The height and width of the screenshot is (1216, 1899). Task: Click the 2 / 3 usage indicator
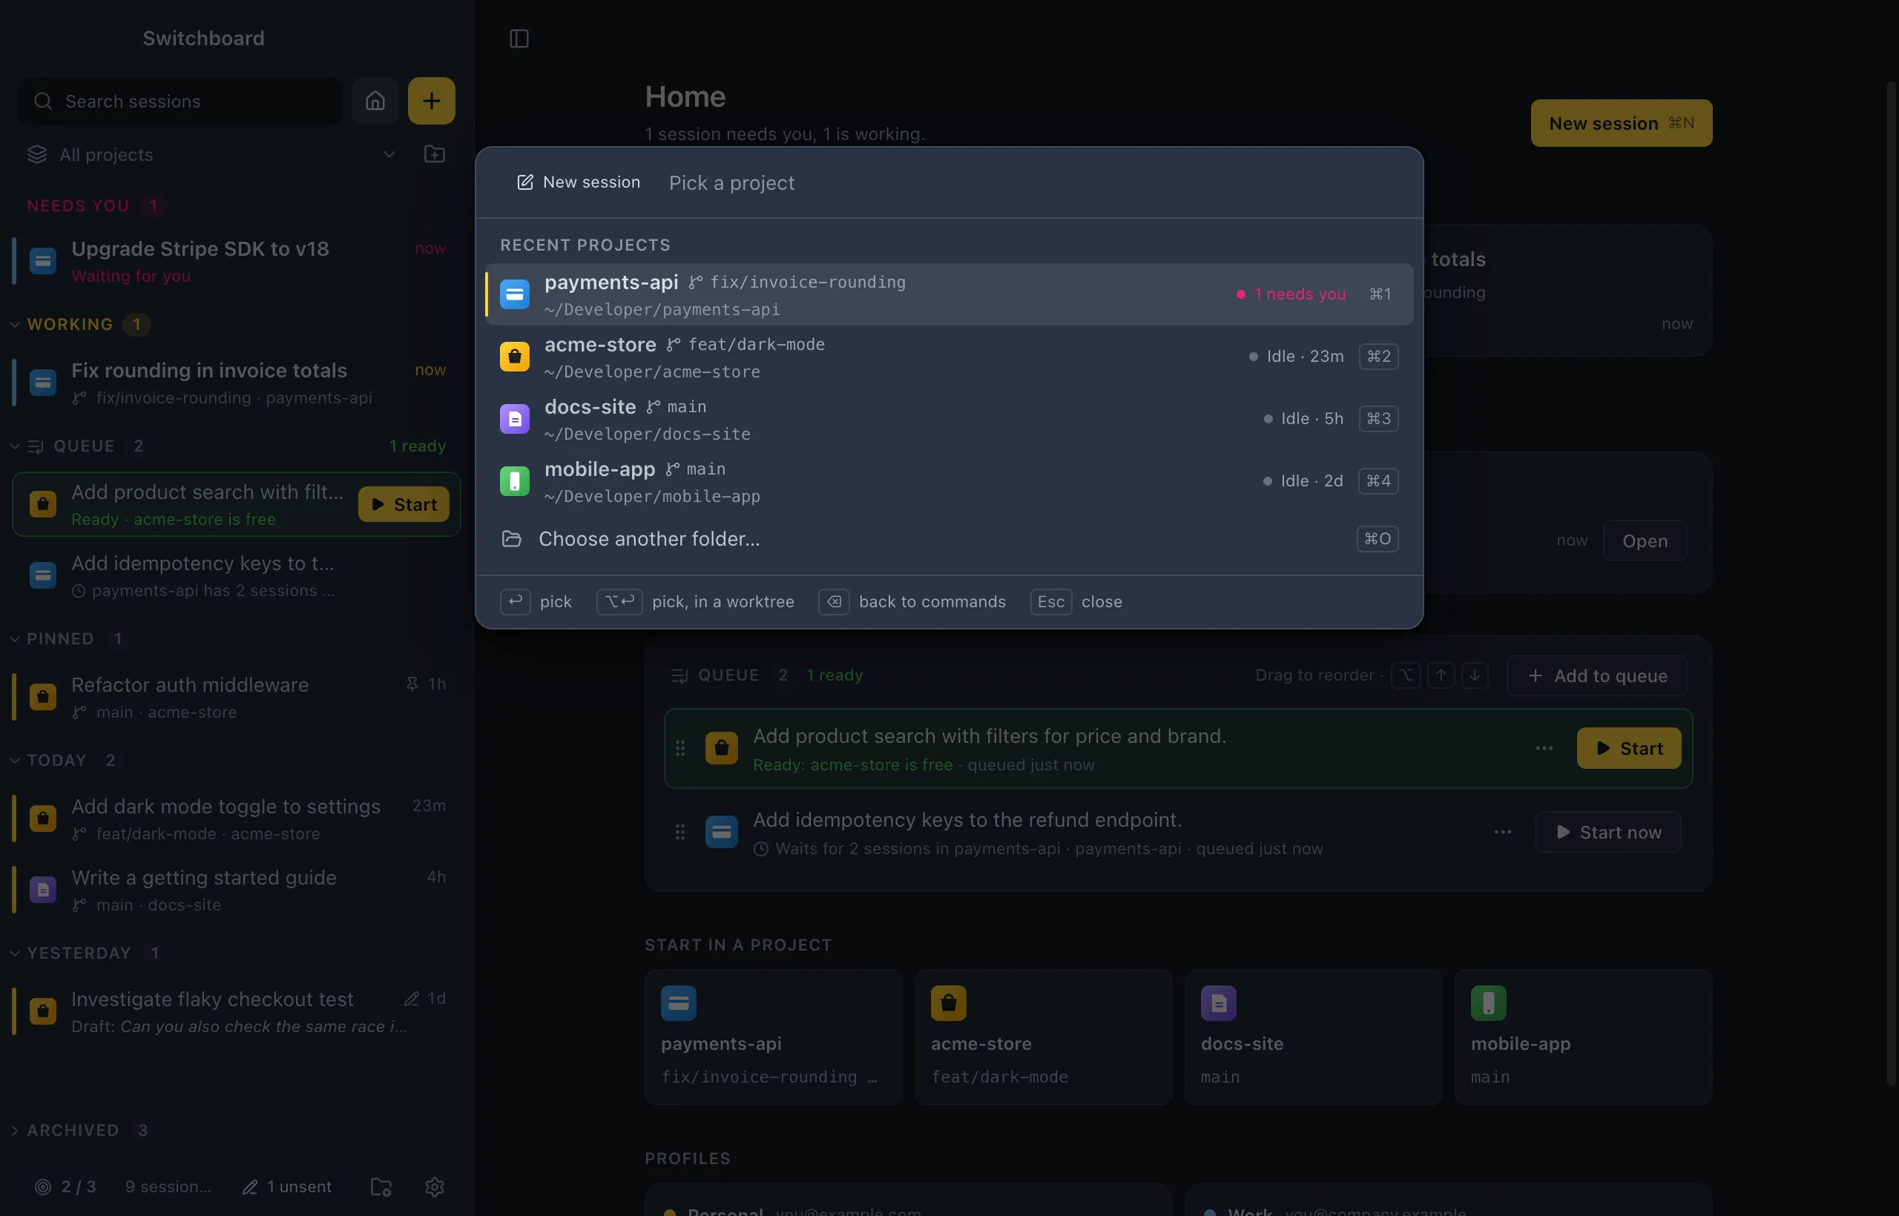[x=65, y=1186]
